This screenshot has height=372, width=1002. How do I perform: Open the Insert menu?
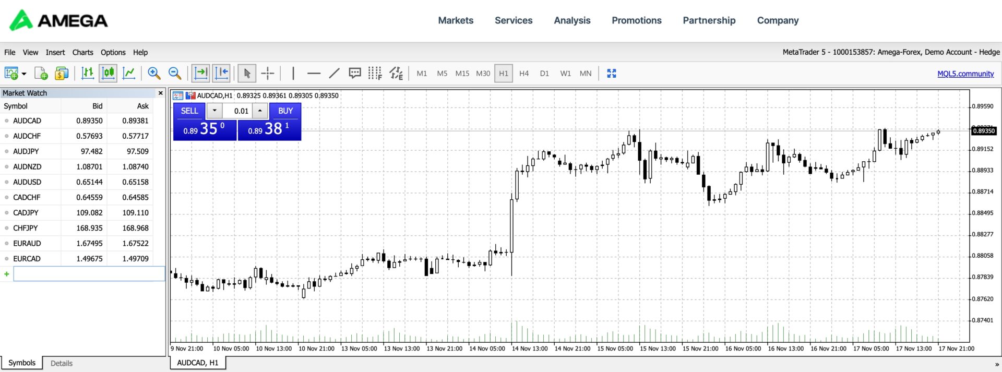pos(55,52)
